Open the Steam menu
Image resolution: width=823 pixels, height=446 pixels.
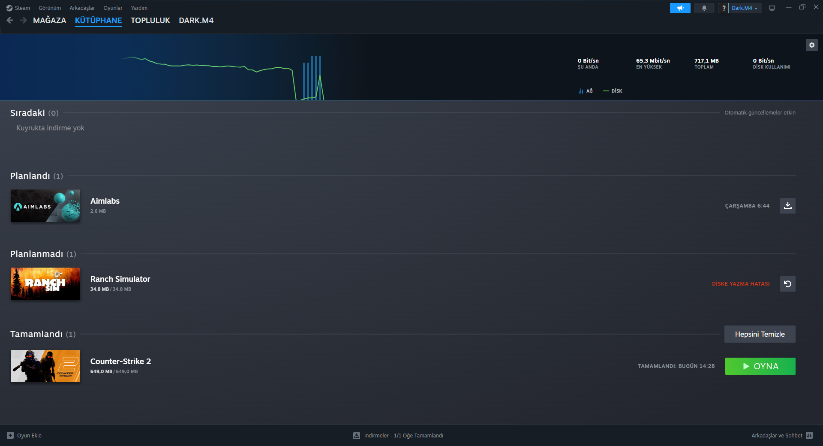click(x=22, y=8)
